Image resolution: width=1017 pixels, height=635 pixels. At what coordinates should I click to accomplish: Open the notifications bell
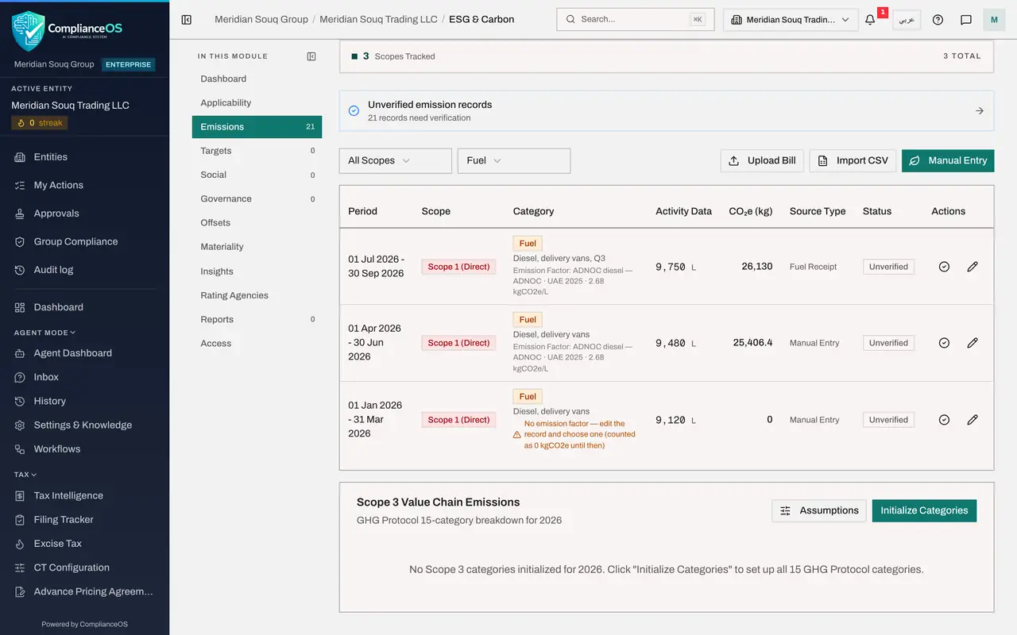pos(871,20)
